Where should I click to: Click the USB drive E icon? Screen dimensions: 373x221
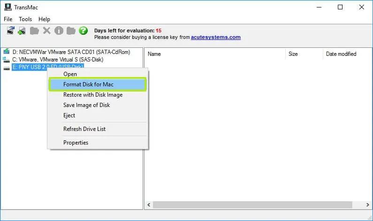7,69
